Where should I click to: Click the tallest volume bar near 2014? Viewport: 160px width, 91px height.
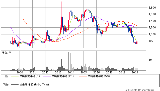[69, 61]
